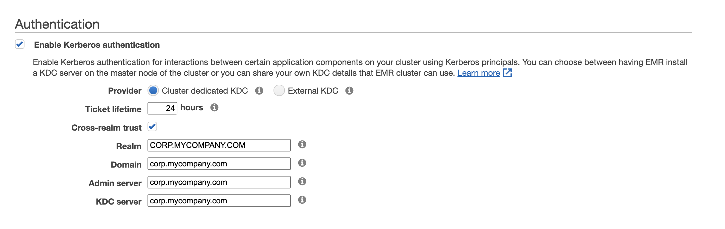
Task: Select the Cluster dedicated KDC radio button
Action: point(153,91)
